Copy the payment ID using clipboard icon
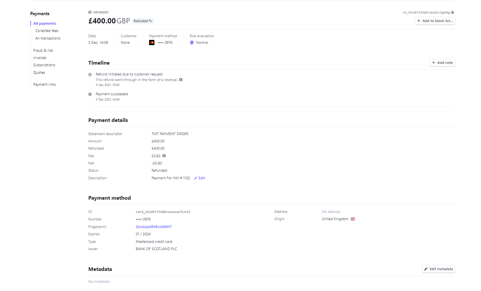Viewport: 481px width, 291px height. coord(452,13)
